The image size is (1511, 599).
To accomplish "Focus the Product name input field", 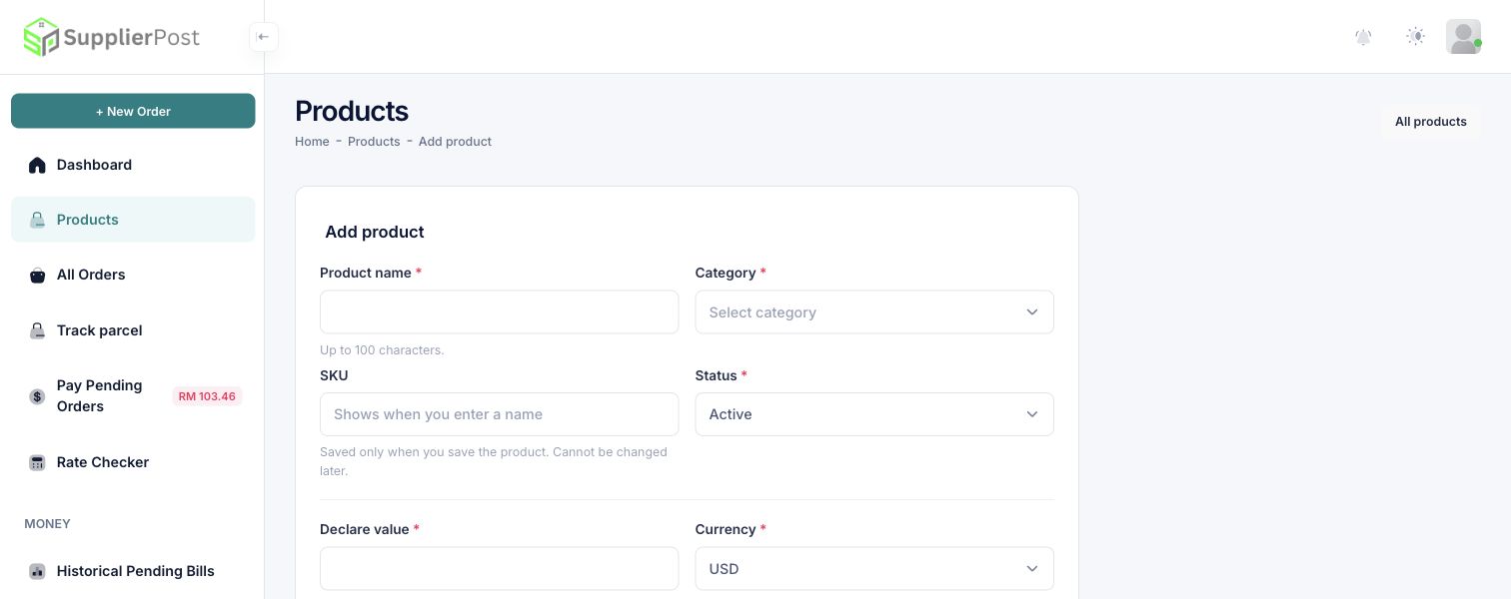I will point(499,312).
